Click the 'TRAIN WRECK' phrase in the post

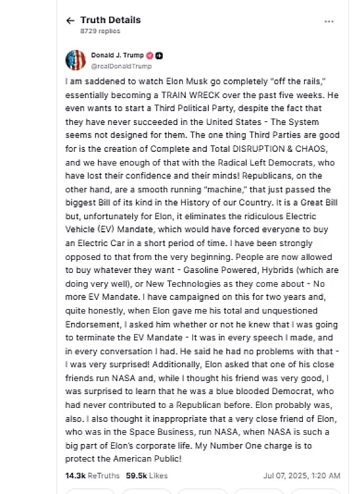click(x=191, y=95)
